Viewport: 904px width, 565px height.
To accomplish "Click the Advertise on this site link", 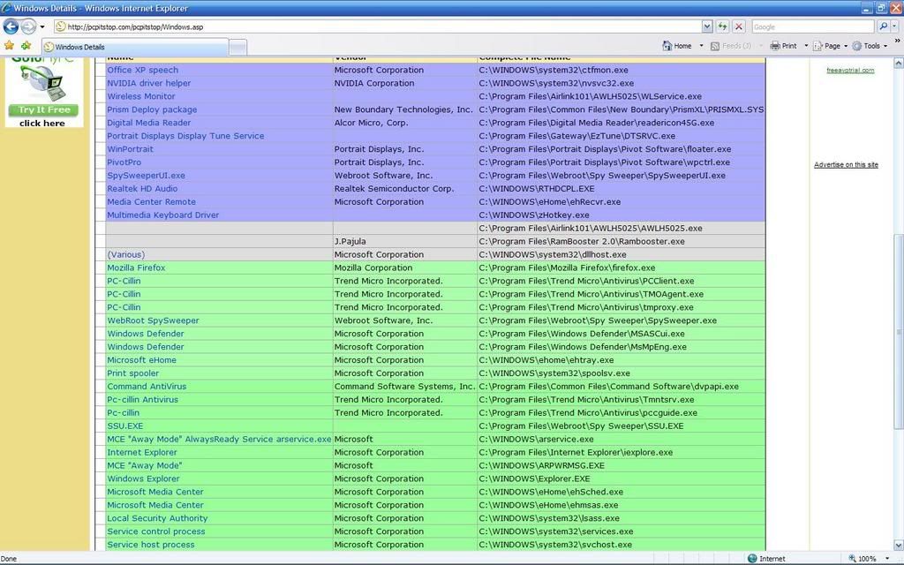I will 846,165.
